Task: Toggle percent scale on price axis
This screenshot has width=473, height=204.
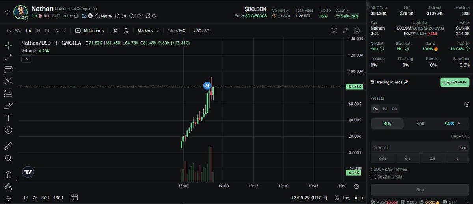Action: [337, 197]
